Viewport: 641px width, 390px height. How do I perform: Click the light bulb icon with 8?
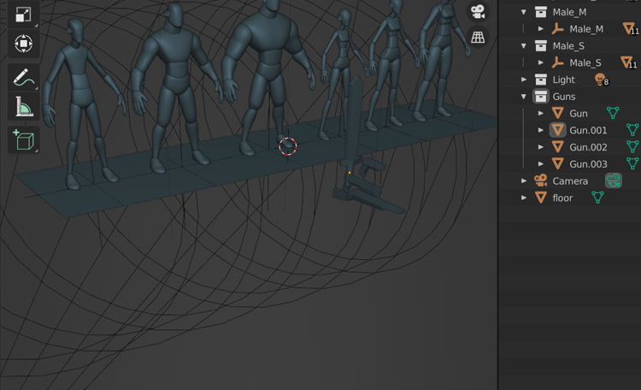tap(601, 80)
